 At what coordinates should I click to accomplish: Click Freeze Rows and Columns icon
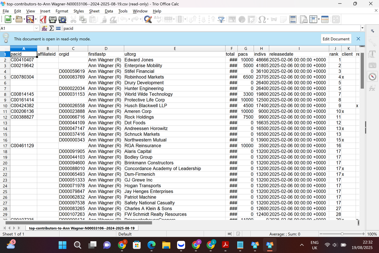pos(313,20)
